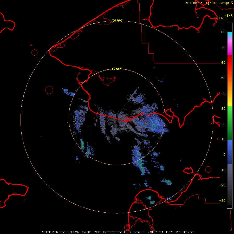234x234 pixels.
Task: Click the 60 value on dBZ scale
Action: 223,62
